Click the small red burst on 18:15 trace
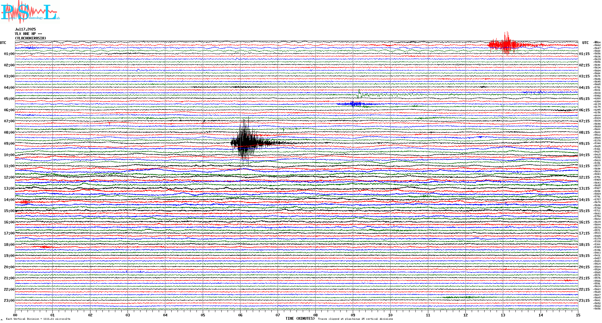602x323 pixels. tap(46, 247)
